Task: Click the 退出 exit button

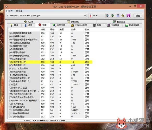Action: (138, 16)
